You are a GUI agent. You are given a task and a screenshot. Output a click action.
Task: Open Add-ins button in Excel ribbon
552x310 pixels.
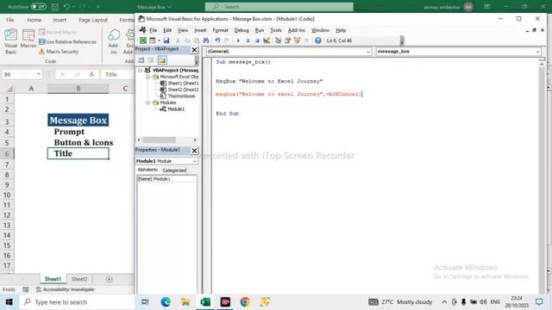113,41
